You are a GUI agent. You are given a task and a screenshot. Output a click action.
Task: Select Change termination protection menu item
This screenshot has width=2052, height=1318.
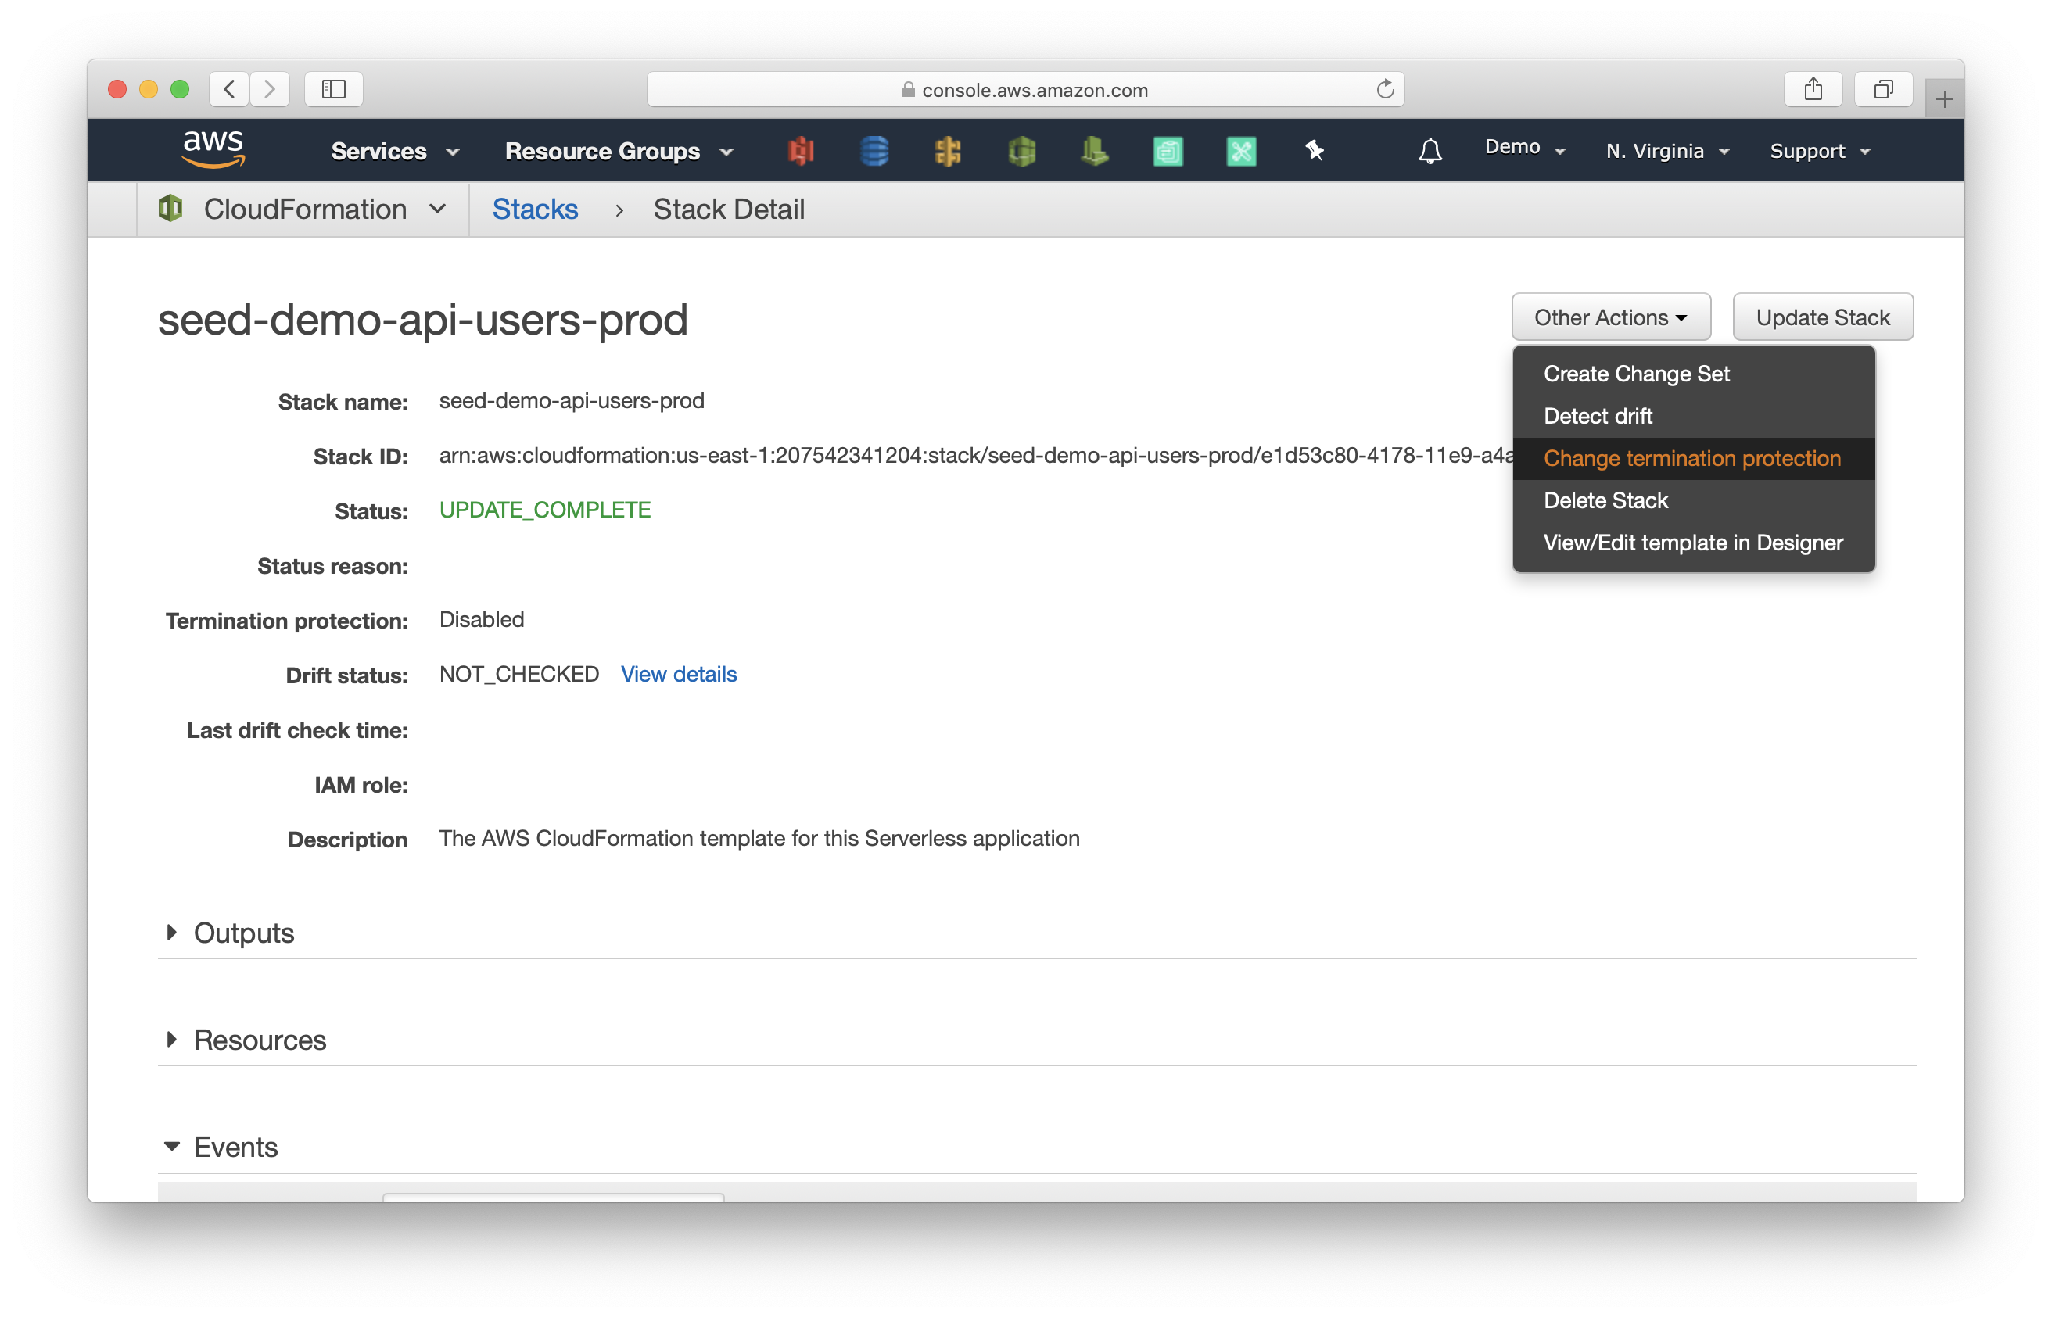click(x=1691, y=458)
